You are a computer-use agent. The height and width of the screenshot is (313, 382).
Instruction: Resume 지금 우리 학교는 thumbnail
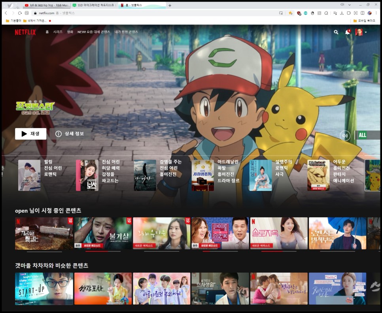(x=44, y=234)
